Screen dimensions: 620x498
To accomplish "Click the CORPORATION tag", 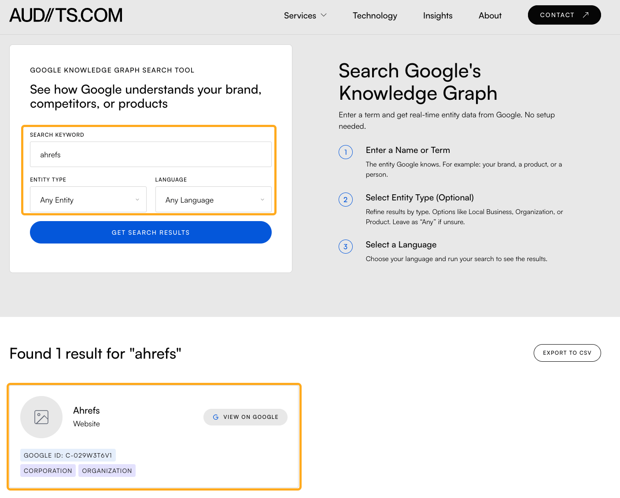I will [48, 471].
